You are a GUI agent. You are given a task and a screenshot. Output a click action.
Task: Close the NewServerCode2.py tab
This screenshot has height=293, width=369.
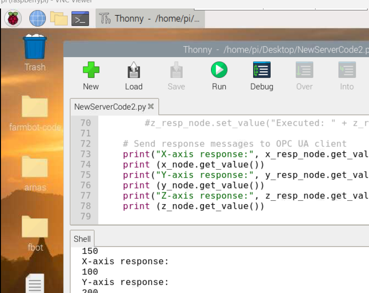(x=151, y=106)
